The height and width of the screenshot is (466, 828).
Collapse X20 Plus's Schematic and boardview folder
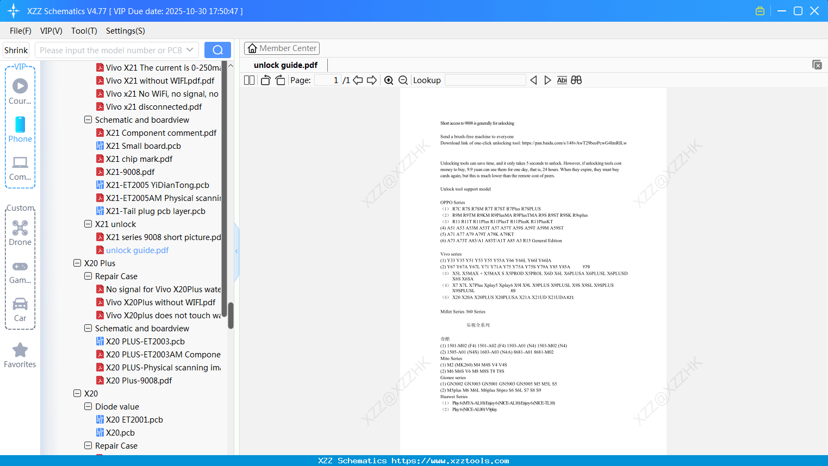[x=88, y=329]
